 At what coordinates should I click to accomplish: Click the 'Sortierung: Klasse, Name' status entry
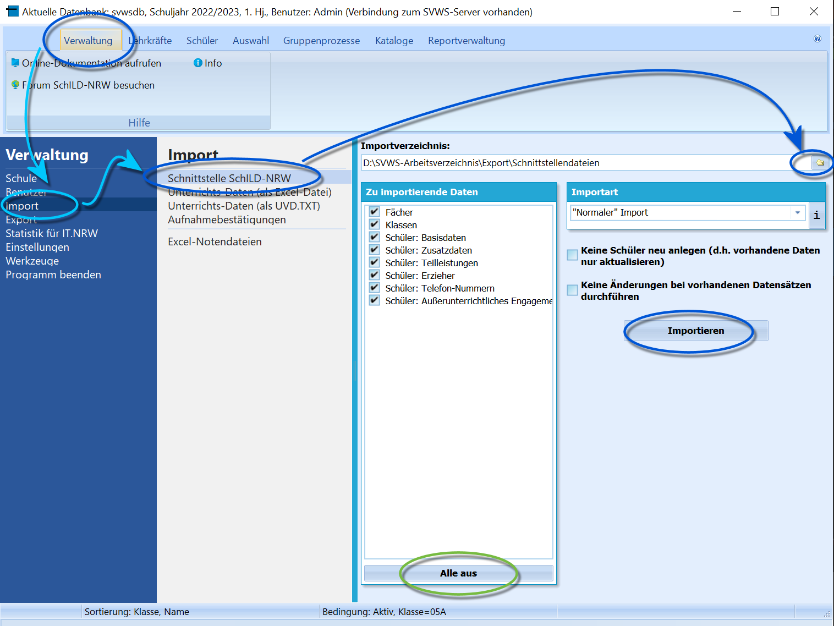(137, 612)
